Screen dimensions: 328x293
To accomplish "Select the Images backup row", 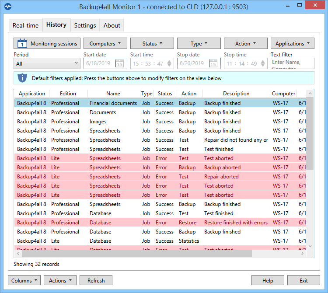I will pyautogui.click(x=160, y=122).
